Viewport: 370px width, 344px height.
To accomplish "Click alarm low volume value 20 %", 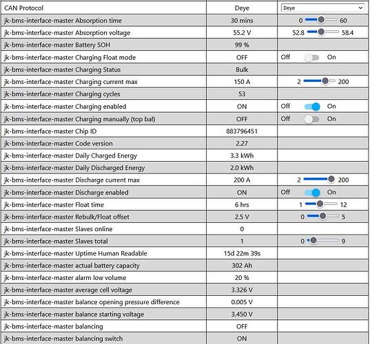I will (x=242, y=278).
